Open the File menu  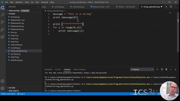(x=6, y=2)
